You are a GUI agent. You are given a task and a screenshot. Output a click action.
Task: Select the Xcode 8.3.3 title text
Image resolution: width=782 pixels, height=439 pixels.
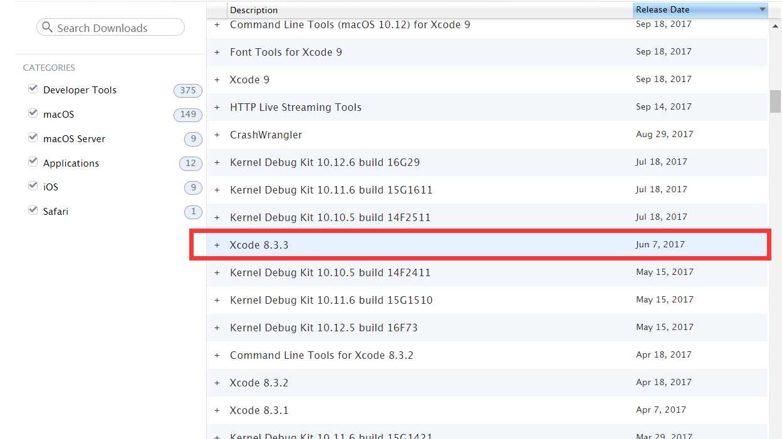(x=259, y=245)
